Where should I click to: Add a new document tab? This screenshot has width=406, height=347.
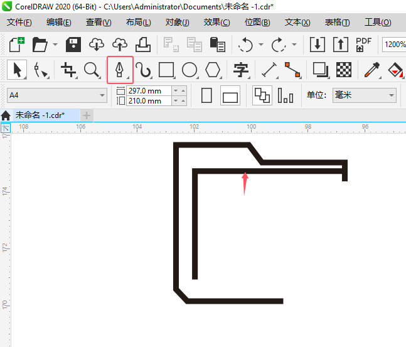pyautogui.click(x=87, y=115)
